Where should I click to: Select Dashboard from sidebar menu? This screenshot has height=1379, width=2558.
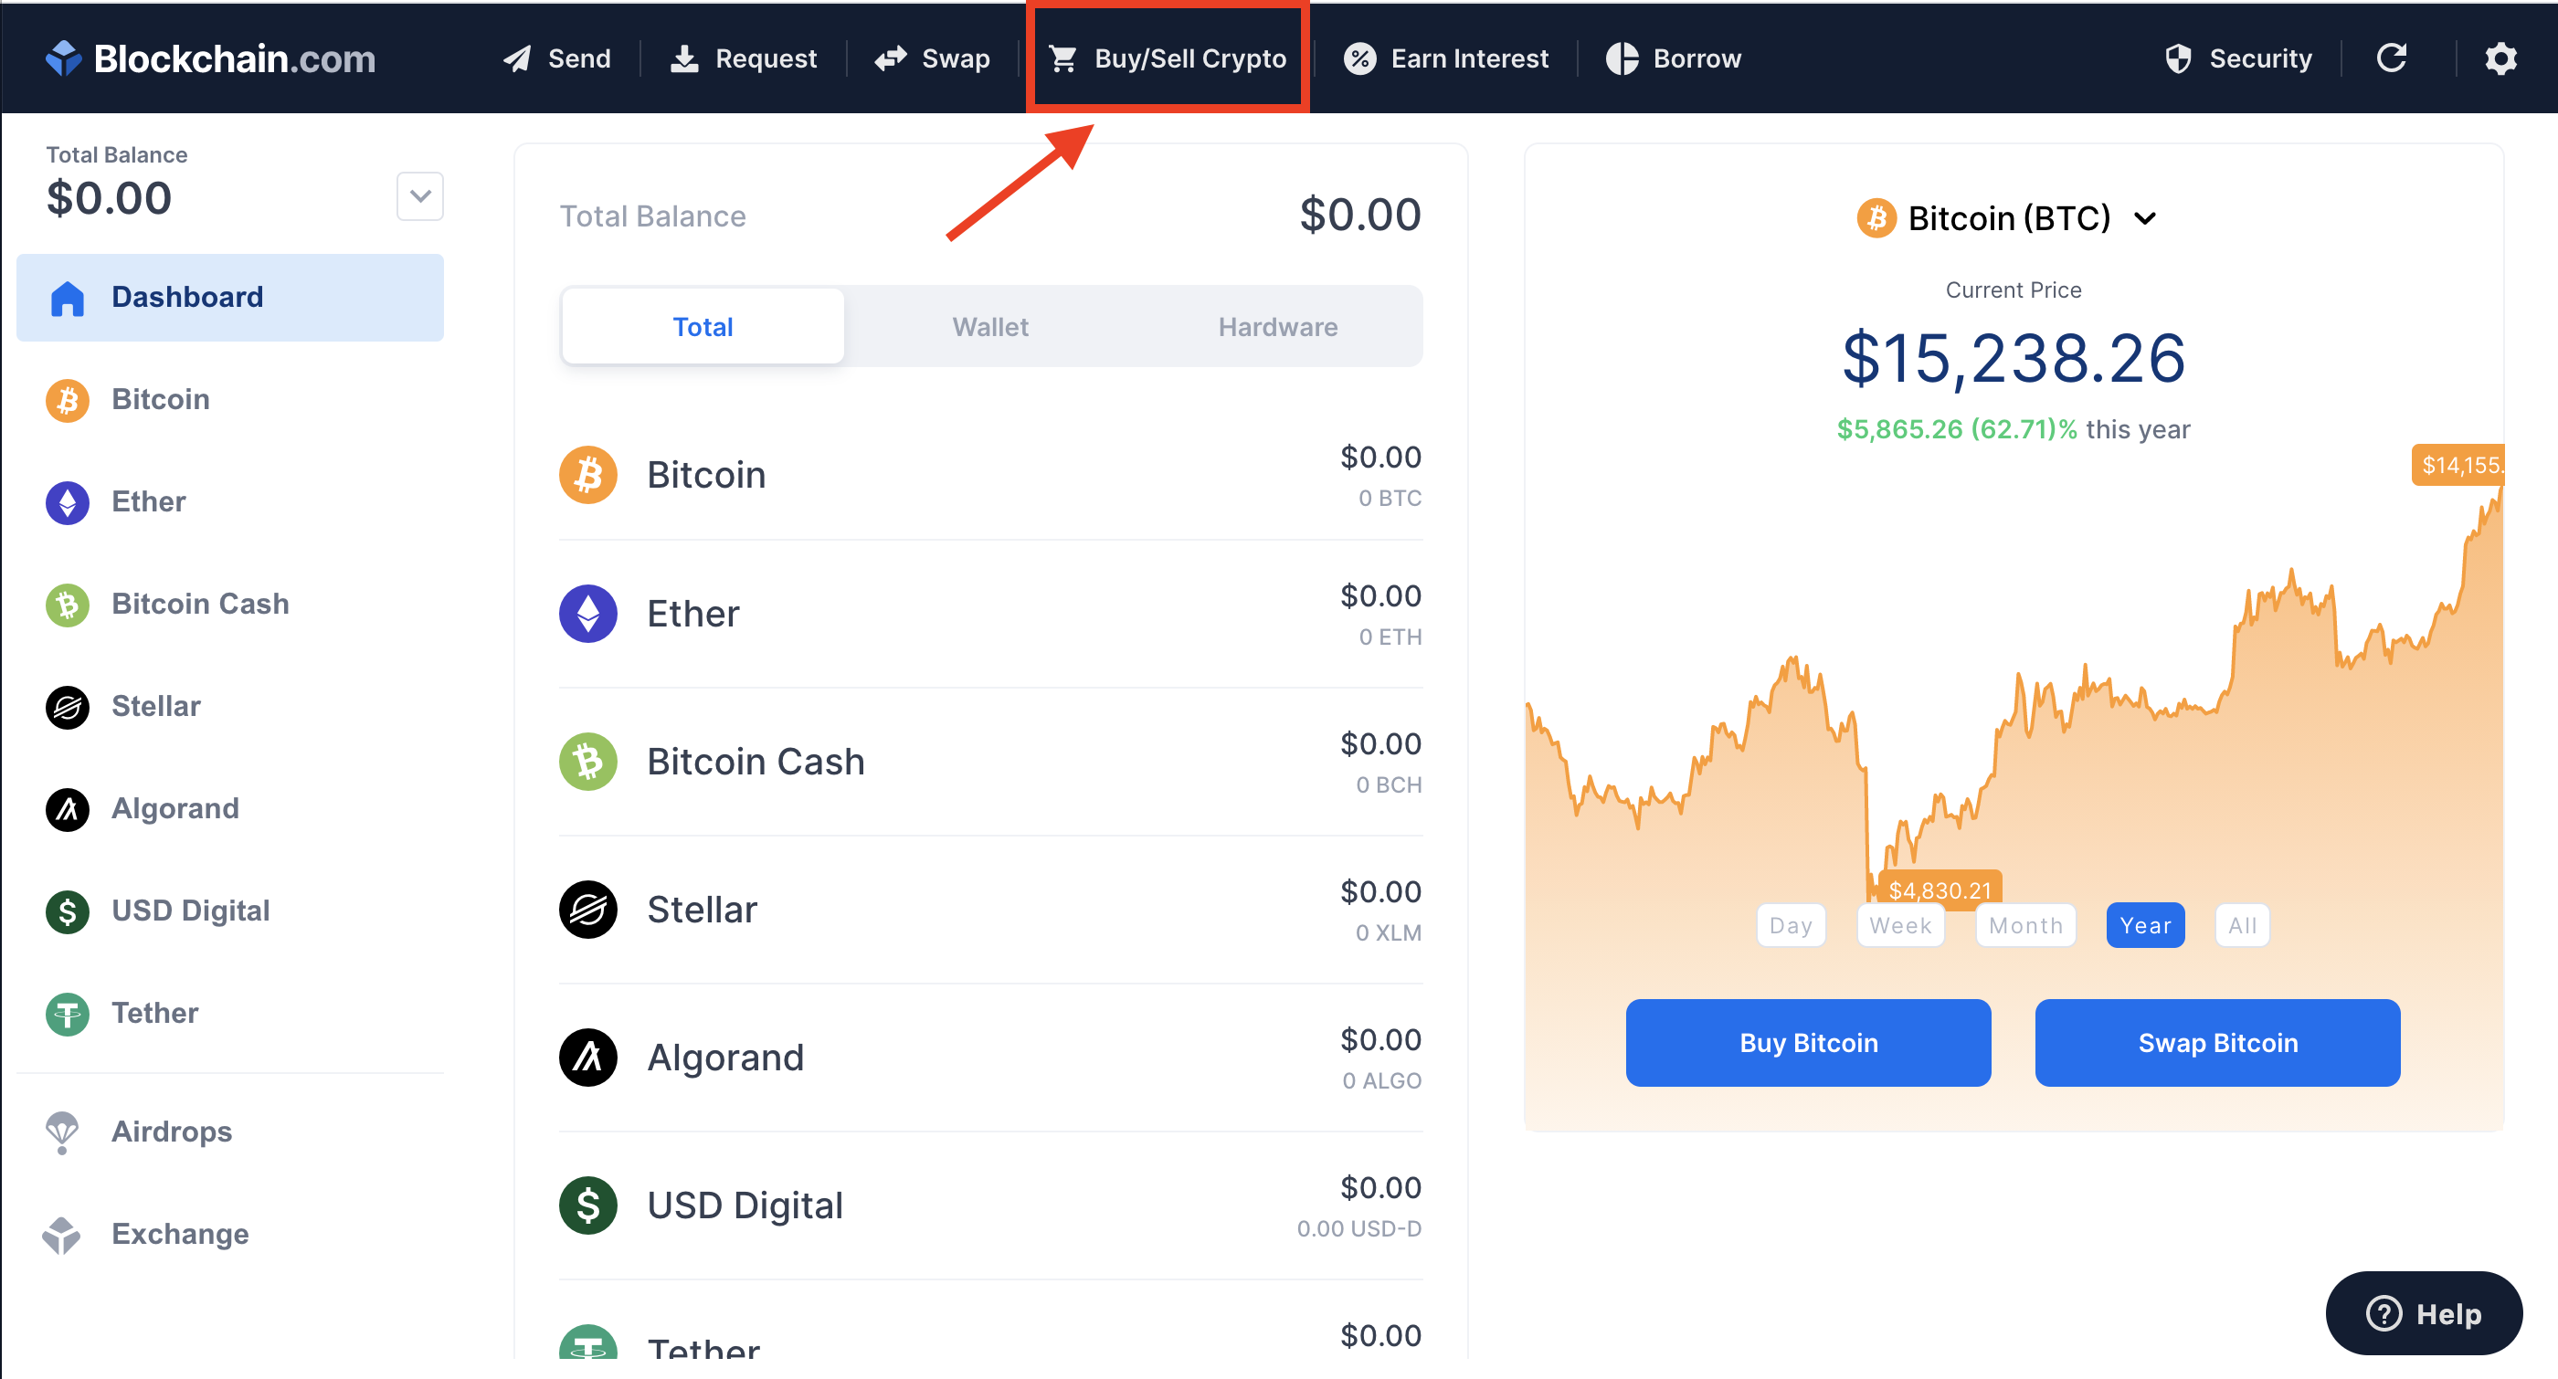pyautogui.click(x=226, y=296)
